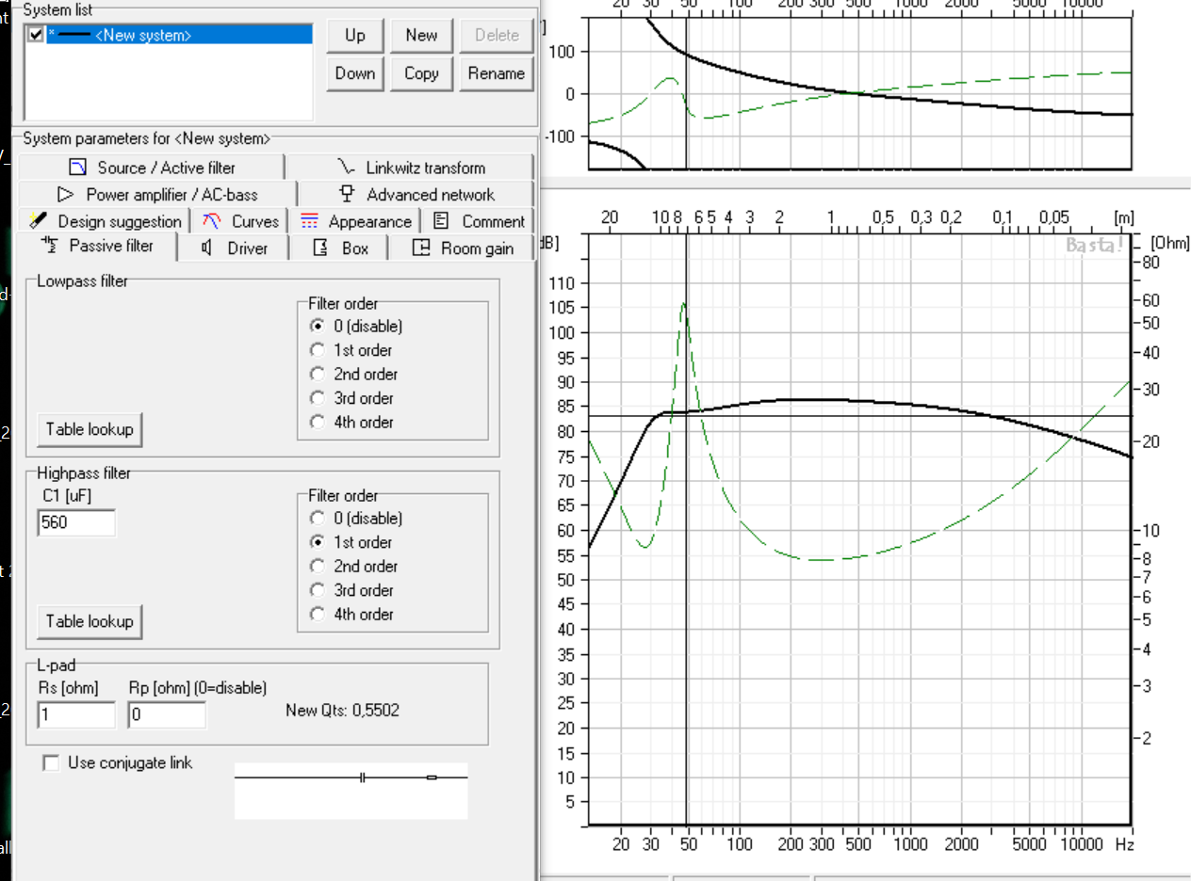Open the Driver tab
Image resolution: width=1191 pixels, height=881 pixels.
coord(235,248)
